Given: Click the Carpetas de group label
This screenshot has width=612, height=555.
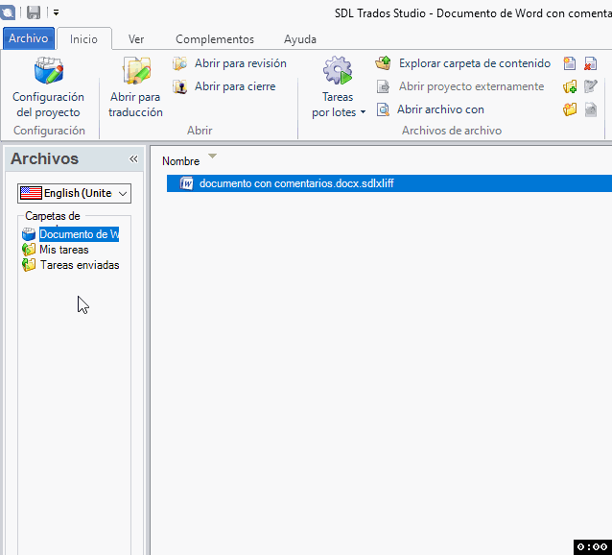Looking at the screenshot, I should tap(53, 216).
